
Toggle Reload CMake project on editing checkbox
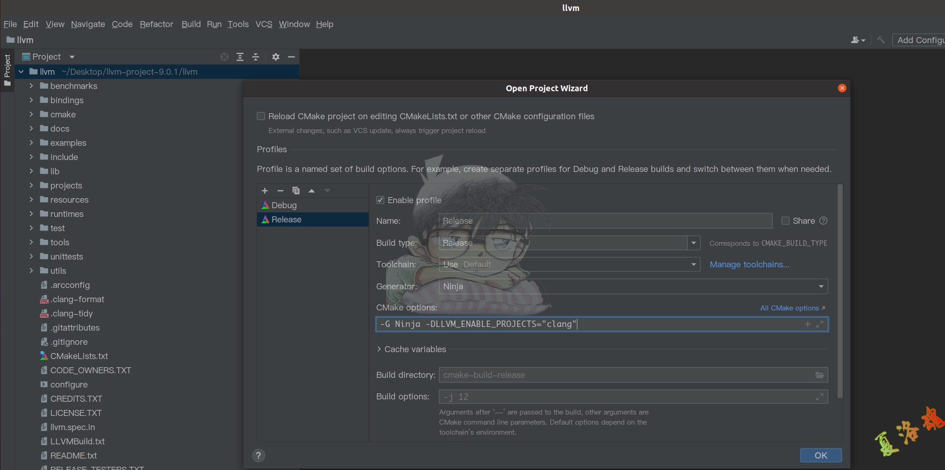pyautogui.click(x=261, y=116)
